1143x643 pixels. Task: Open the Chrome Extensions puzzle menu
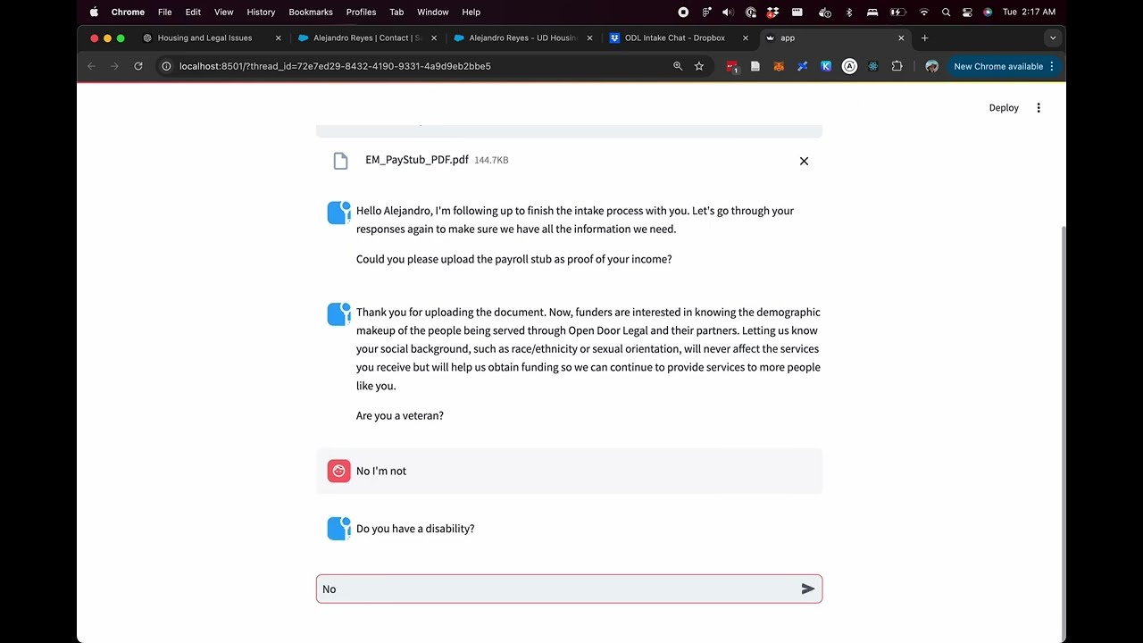pyautogui.click(x=897, y=66)
